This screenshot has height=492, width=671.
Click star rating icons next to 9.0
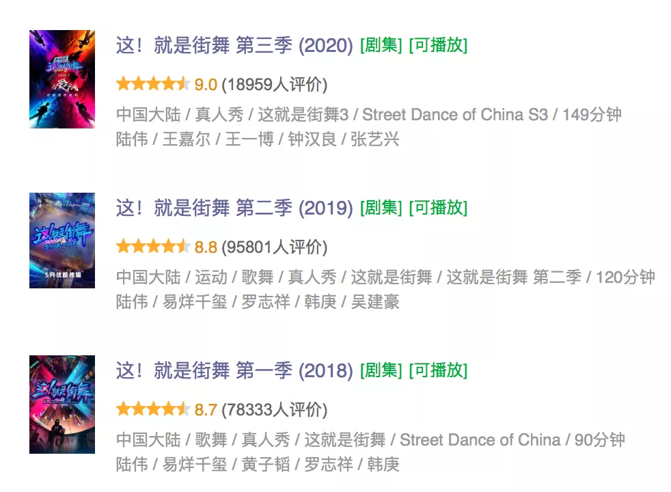tap(153, 83)
